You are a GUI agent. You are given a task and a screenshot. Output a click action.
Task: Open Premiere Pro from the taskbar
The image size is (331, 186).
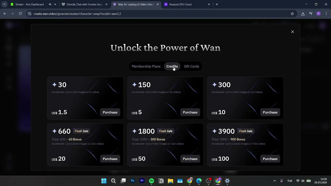pos(142,181)
